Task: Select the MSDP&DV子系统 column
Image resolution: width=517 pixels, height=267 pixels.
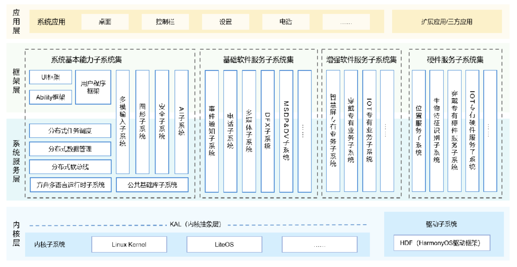Action: [x=286, y=131]
